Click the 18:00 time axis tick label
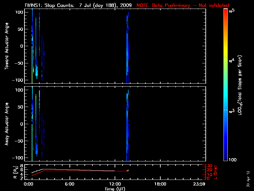254x191 pixels. point(160,184)
